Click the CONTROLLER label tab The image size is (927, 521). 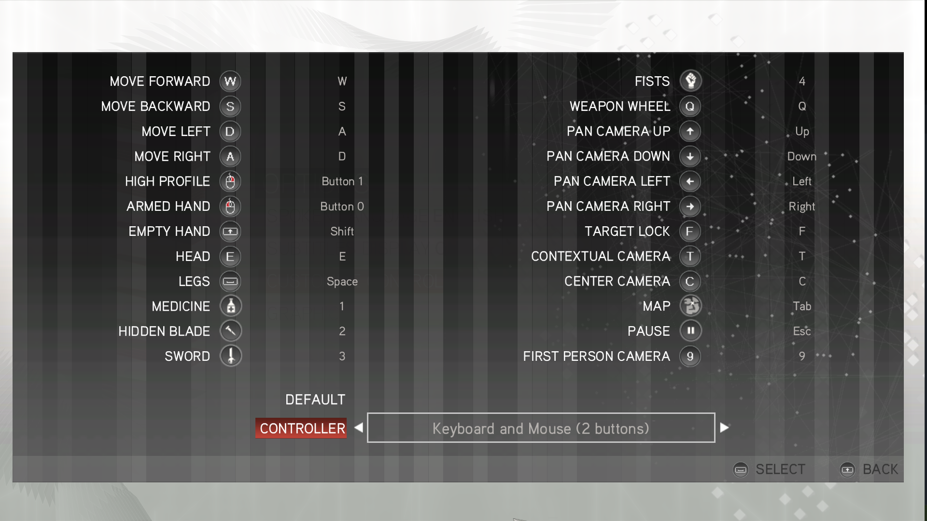click(x=302, y=427)
